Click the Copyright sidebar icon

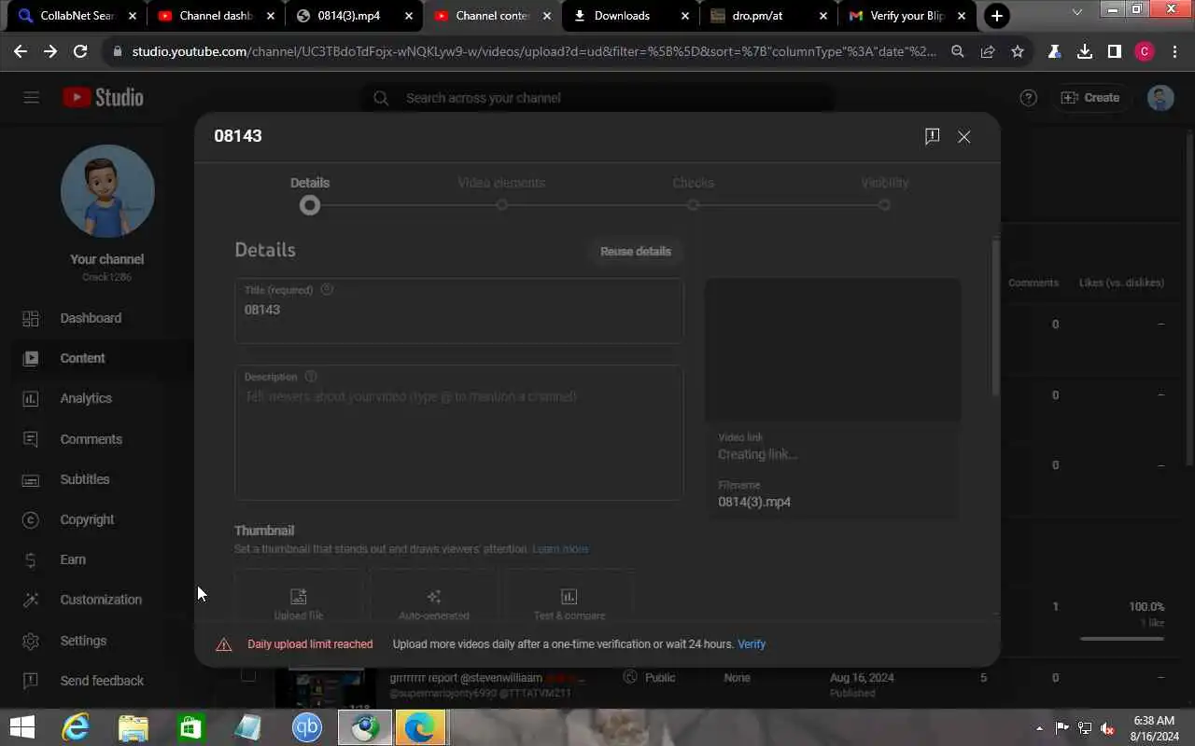point(31,519)
